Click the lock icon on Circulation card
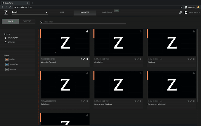This screenshot has width=201, height=126. click(140, 31)
